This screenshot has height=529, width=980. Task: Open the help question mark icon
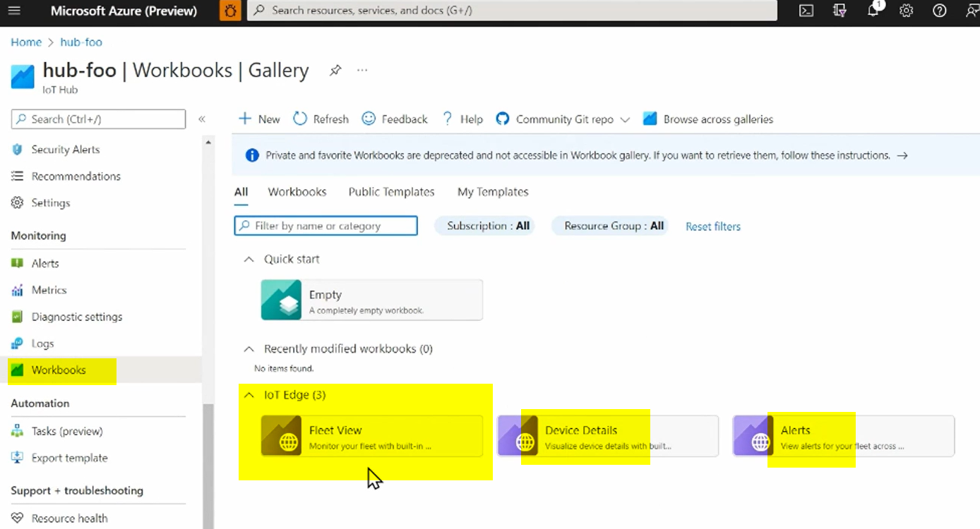[939, 11]
